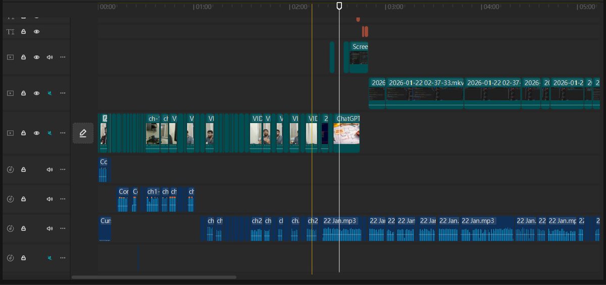Unmute the track with the ChatGPT clip
The height and width of the screenshot is (285, 606).
(x=49, y=133)
